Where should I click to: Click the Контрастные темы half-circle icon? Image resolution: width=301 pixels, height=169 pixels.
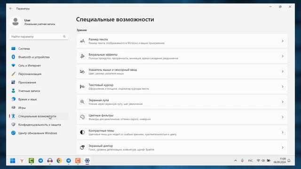click(82, 132)
